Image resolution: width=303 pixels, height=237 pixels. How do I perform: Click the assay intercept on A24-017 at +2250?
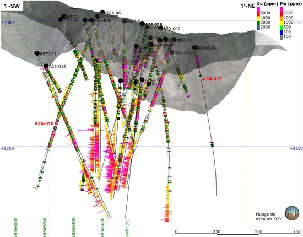tap(212, 144)
